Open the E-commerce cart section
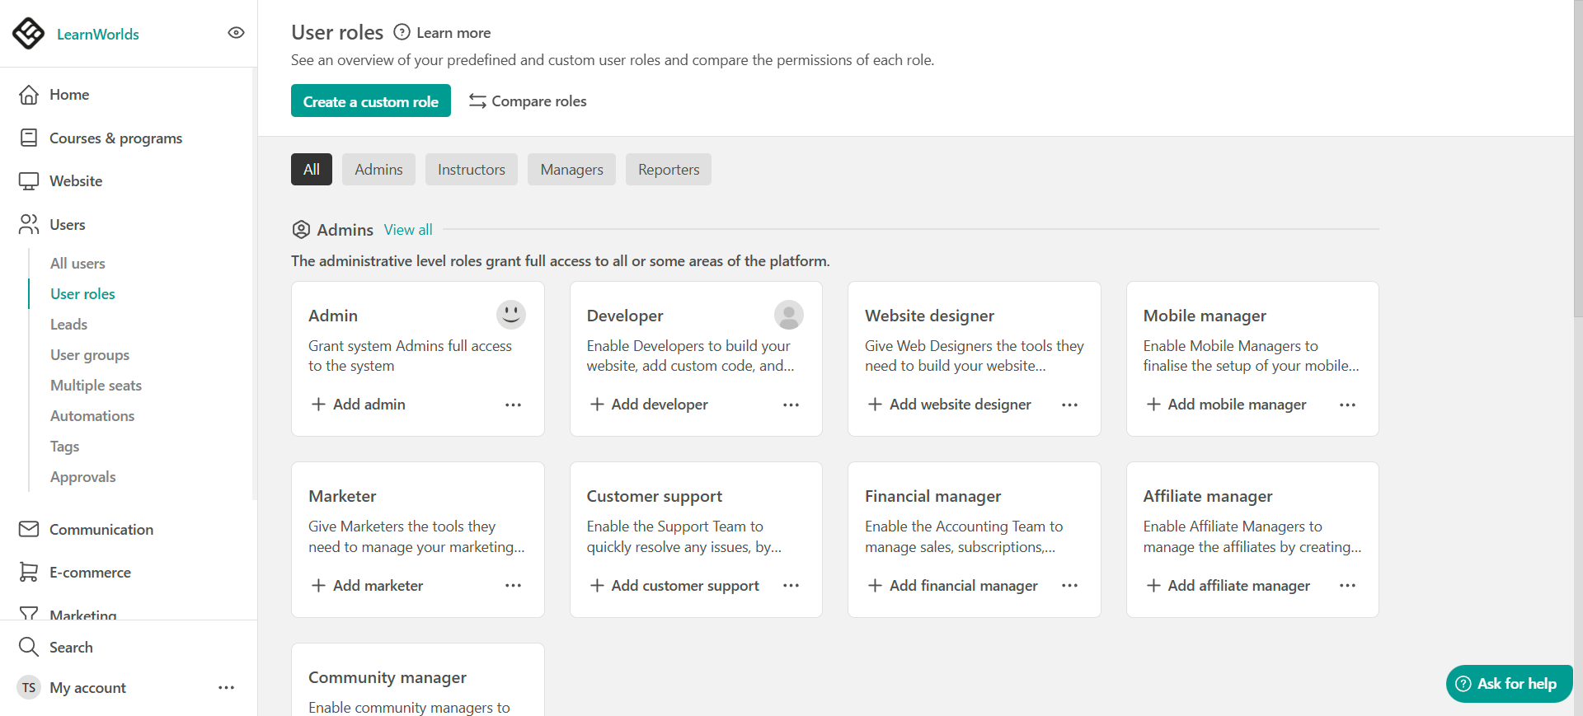This screenshot has height=716, width=1583. (x=90, y=573)
